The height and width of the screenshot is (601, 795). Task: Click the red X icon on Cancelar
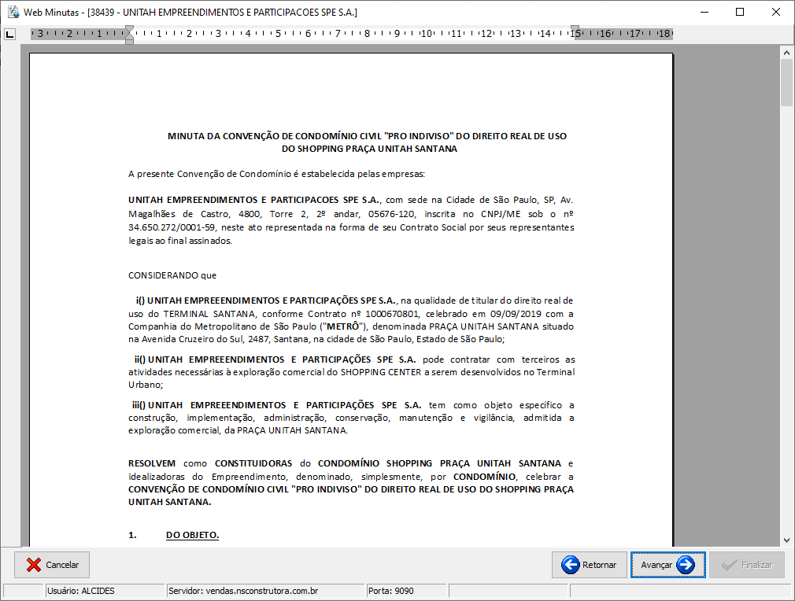point(34,565)
